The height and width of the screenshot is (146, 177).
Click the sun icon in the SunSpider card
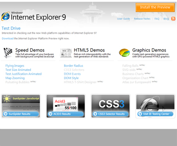pyautogui.click(x=7, y=99)
